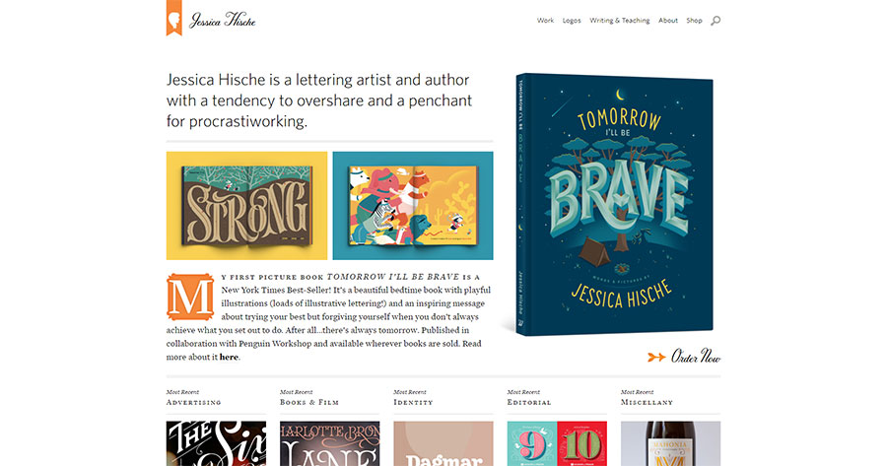Image resolution: width=887 pixels, height=466 pixels.
Task: View the Charlotte Bronte Jane thumbnail
Action: click(330, 443)
